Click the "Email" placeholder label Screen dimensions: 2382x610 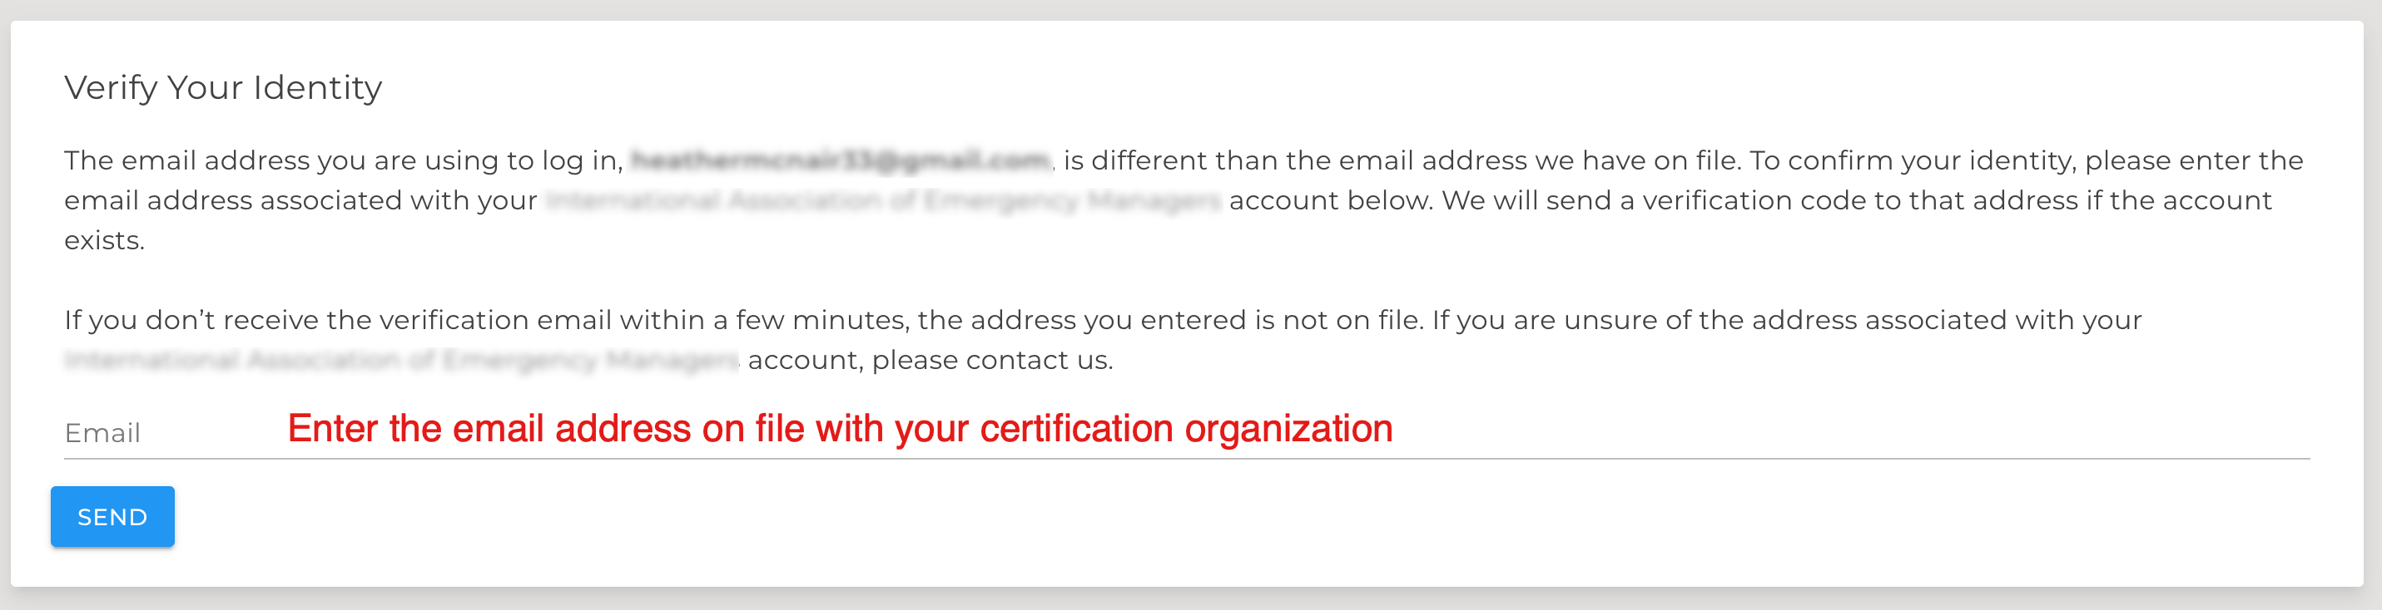point(102,433)
